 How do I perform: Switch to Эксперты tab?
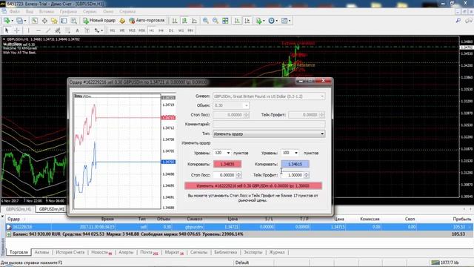point(253,252)
